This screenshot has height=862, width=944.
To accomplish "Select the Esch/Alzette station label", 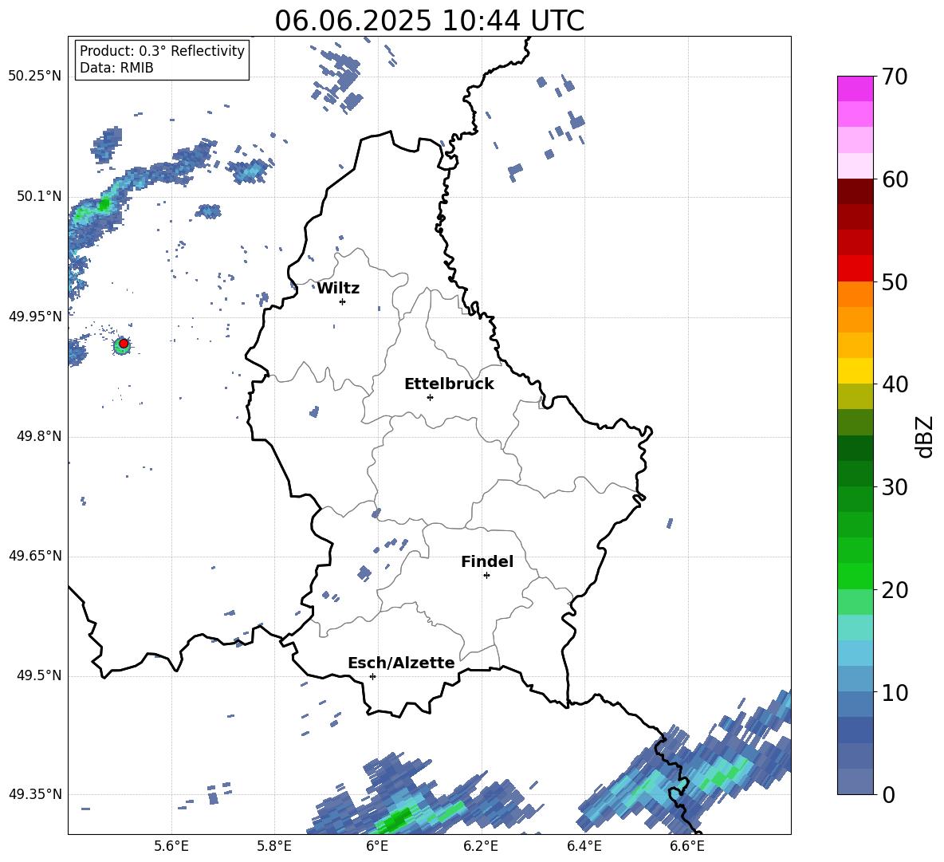I will (x=401, y=663).
